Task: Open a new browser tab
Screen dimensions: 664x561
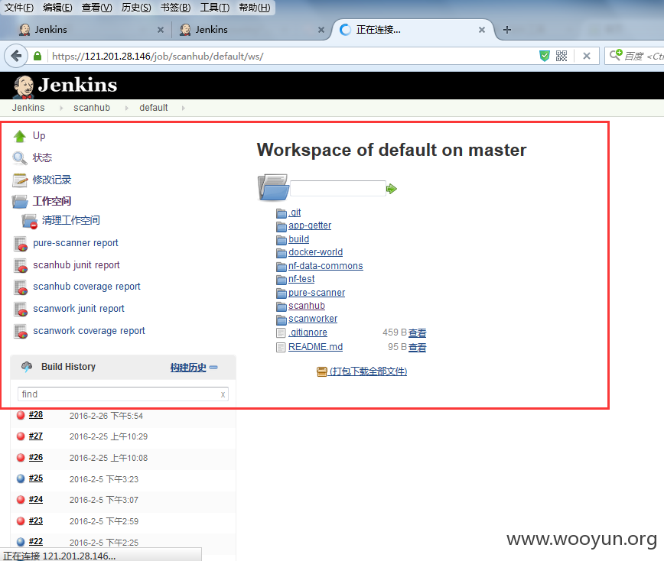Action: click(x=507, y=30)
